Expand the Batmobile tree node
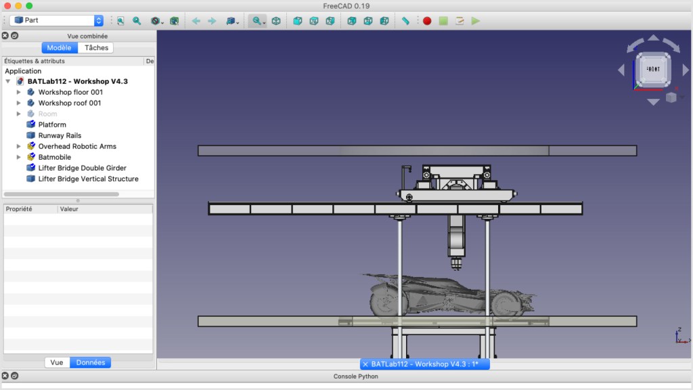 pos(19,157)
